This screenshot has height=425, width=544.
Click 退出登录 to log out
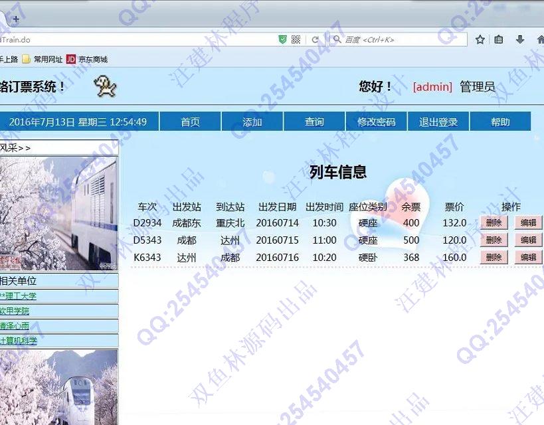click(438, 122)
